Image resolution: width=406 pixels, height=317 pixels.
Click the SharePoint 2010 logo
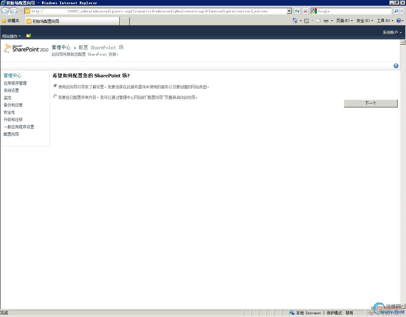coord(26,49)
